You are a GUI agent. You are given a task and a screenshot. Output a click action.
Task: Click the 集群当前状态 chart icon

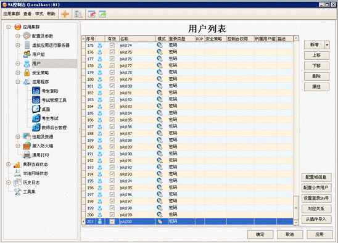click(17, 164)
